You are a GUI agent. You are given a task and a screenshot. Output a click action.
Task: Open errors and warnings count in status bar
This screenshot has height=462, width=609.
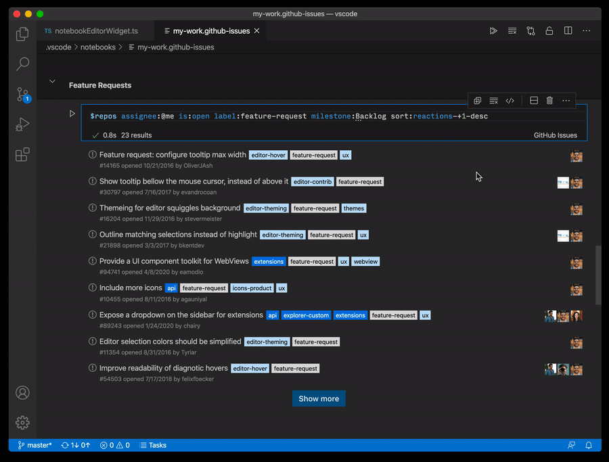(x=115, y=445)
